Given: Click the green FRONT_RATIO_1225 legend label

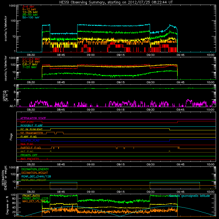Looking at the screenshot, I should click(x=35, y=198).
